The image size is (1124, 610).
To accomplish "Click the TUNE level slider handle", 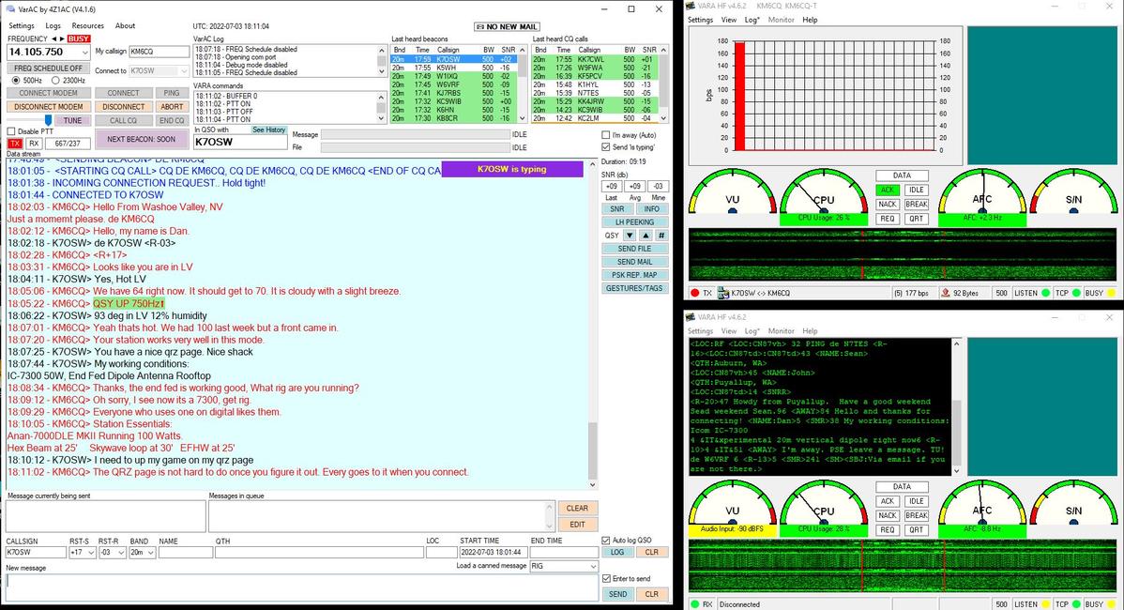I will (48, 120).
